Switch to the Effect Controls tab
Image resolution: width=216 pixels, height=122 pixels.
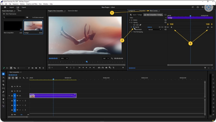tap(154, 11)
